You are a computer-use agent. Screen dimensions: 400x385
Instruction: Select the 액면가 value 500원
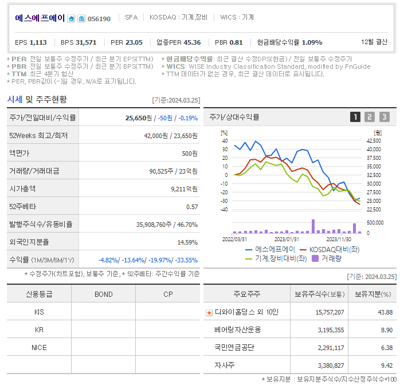tap(190, 154)
